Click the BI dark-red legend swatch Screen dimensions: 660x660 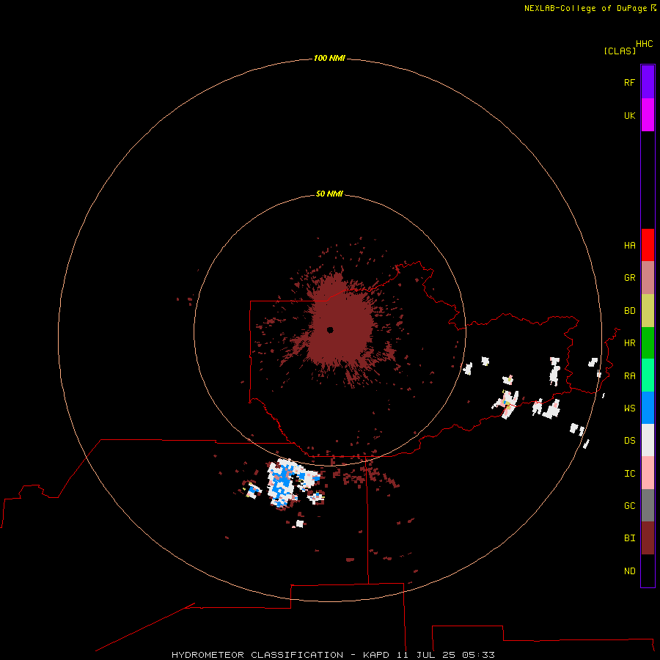[648, 538]
